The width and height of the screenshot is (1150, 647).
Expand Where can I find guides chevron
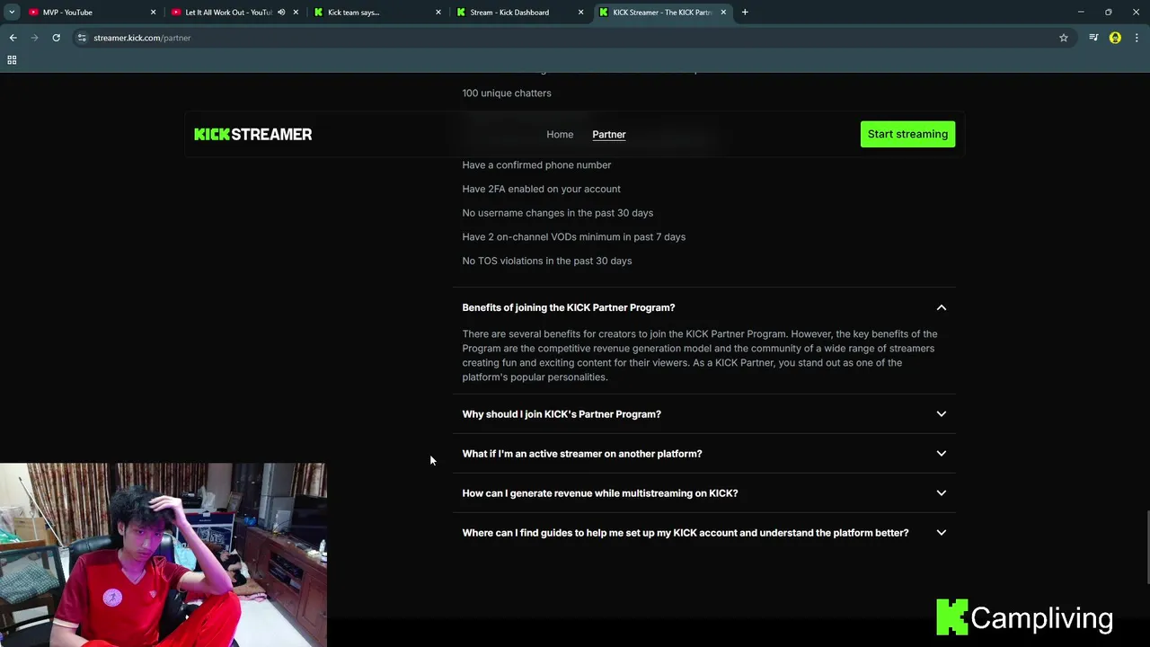[x=942, y=533]
